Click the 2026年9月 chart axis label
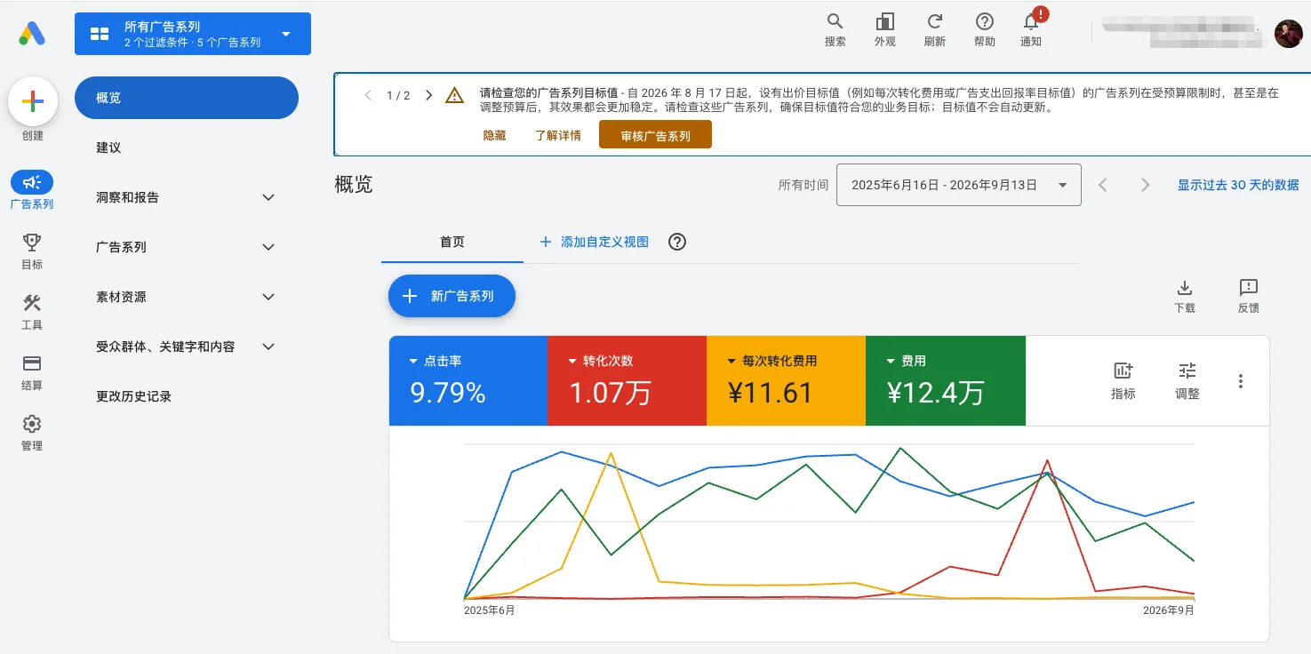Image resolution: width=1311 pixels, height=654 pixels. point(1169,610)
